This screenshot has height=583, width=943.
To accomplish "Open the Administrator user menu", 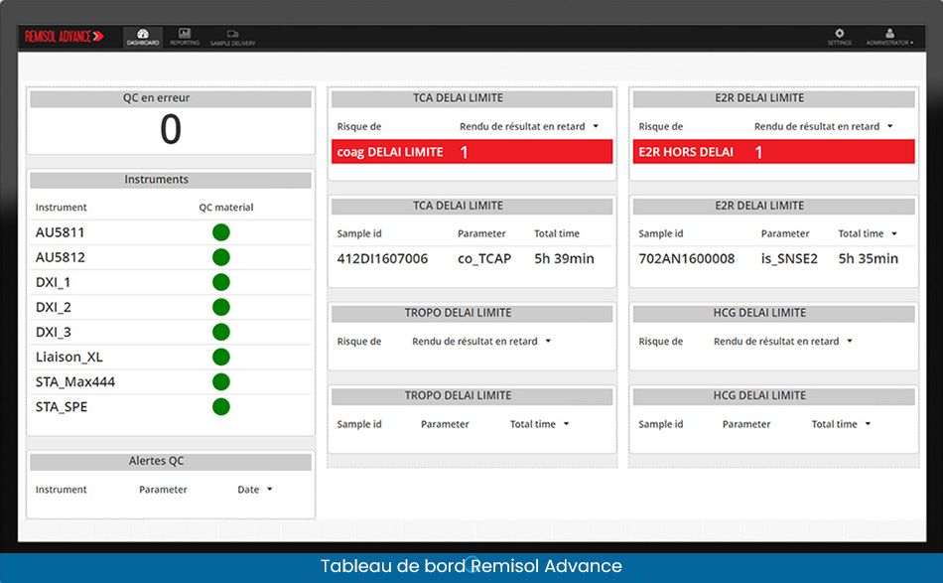I will coord(889,37).
